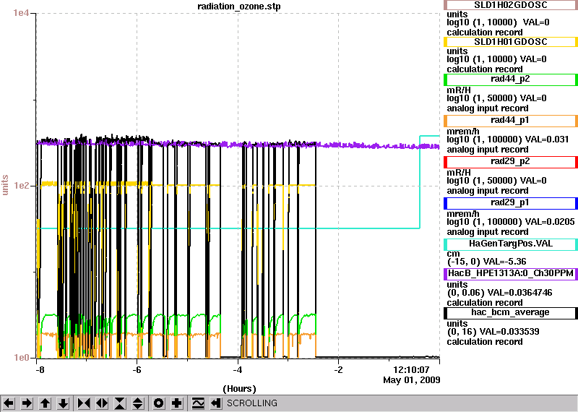The width and height of the screenshot is (578, 412).
Task: Click the -2 hours tick label
Action: (x=338, y=369)
